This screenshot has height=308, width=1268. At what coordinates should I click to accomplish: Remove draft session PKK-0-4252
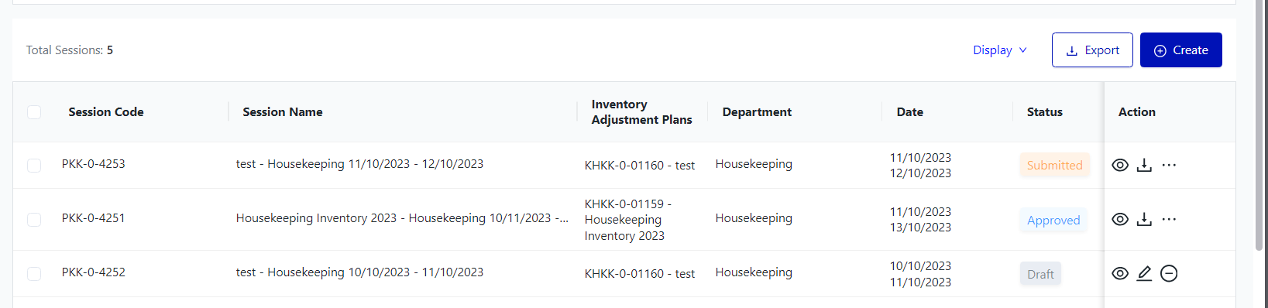pyautogui.click(x=1169, y=273)
